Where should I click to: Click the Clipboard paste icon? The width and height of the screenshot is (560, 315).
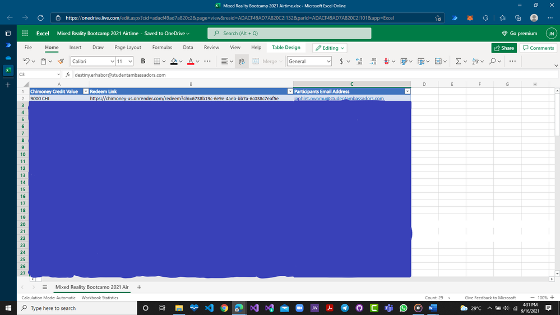pos(43,61)
